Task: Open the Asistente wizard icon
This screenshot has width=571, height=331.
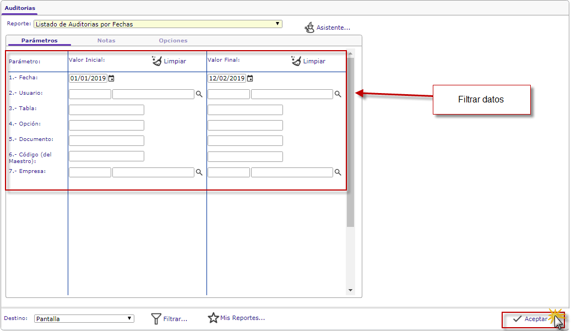Action: point(309,28)
